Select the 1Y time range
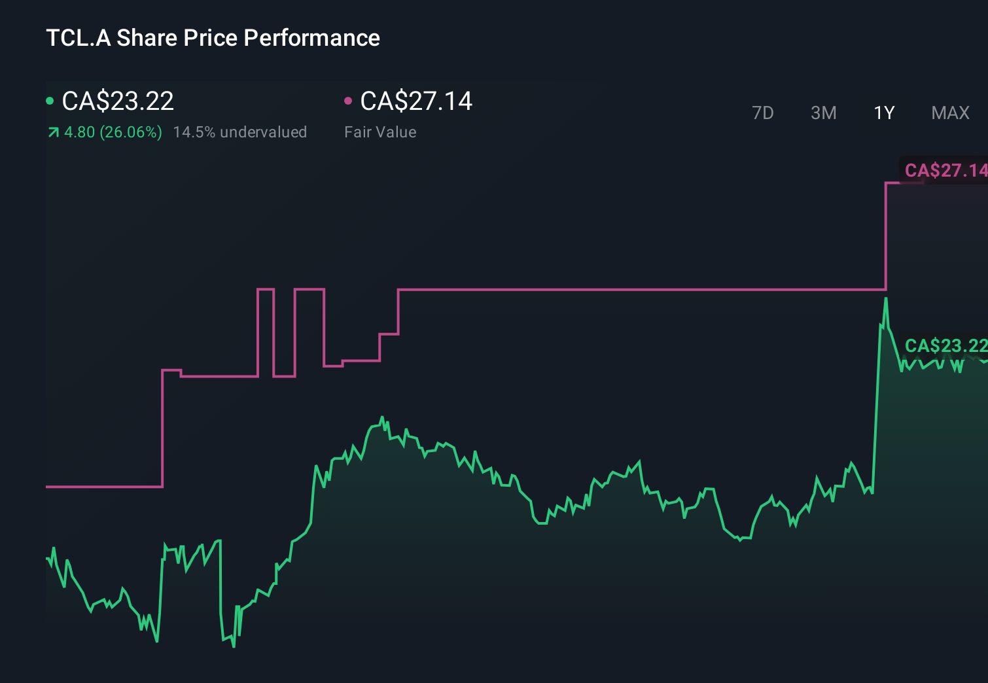Screen dimensions: 988x683 click(x=883, y=113)
